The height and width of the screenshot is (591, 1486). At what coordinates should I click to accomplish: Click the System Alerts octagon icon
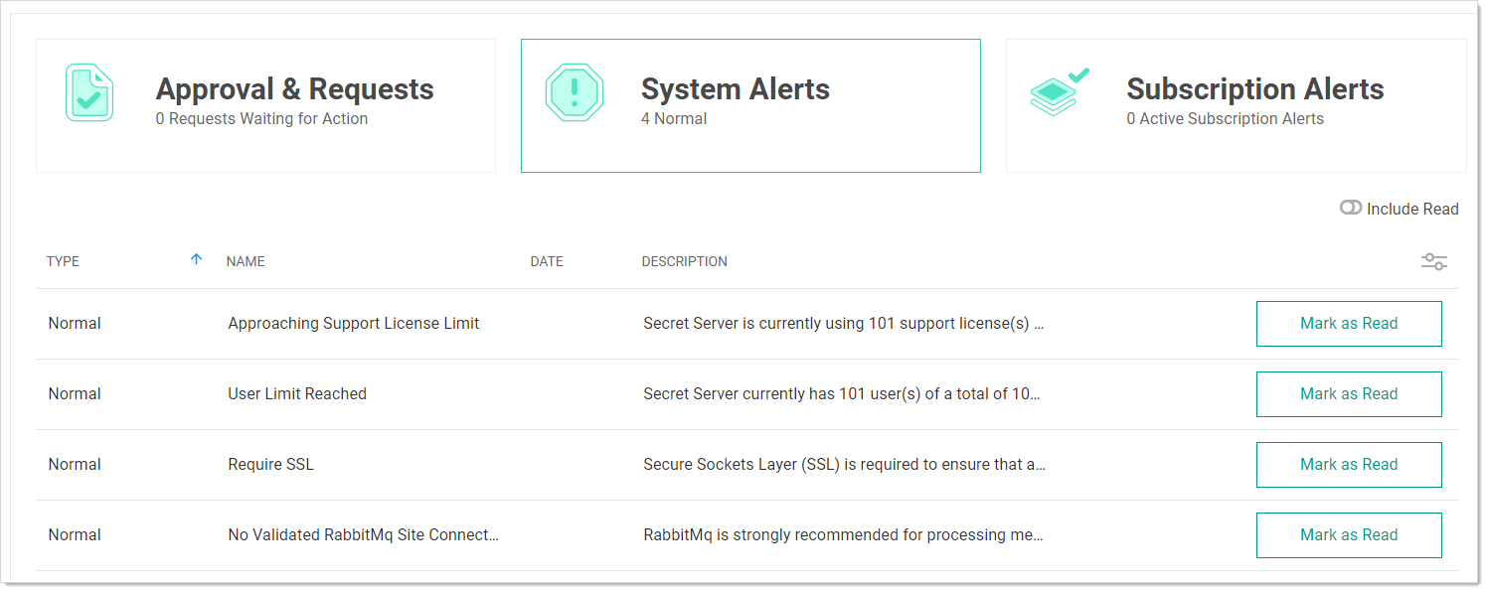pyautogui.click(x=575, y=92)
